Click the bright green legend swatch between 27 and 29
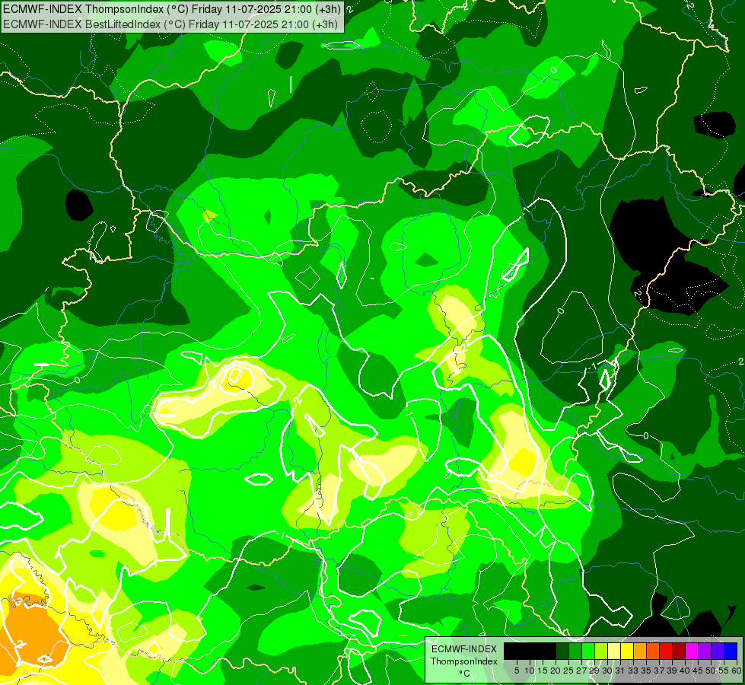The height and width of the screenshot is (685, 745). [x=588, y=651]
